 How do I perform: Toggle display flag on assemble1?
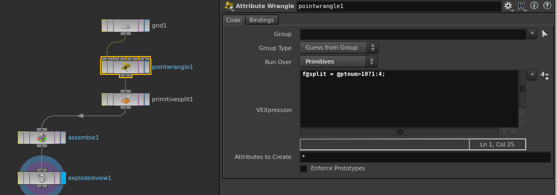(63, 137)
